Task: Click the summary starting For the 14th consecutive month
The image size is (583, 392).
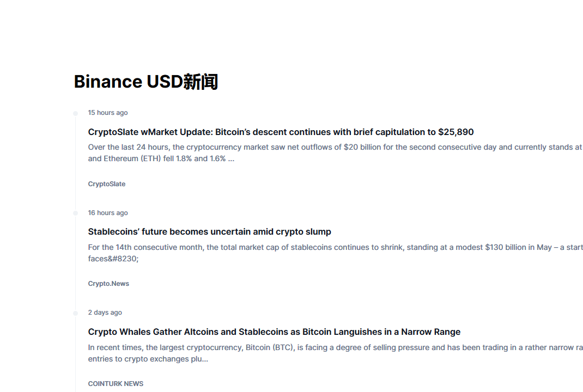Action: tap(336, 253)
